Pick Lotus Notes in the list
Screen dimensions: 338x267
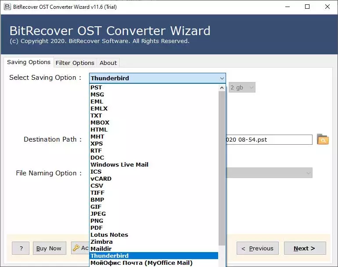pyautogui.click(x=154, y=235)
